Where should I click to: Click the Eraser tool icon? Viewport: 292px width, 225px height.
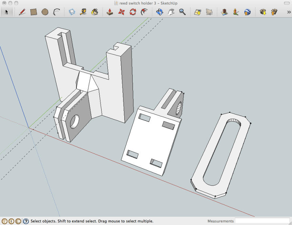point(72,12)
